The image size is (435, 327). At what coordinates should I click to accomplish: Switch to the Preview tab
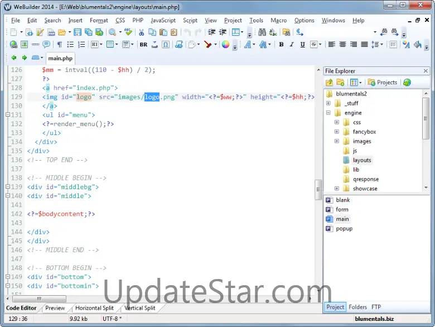(x=55, y=308)
